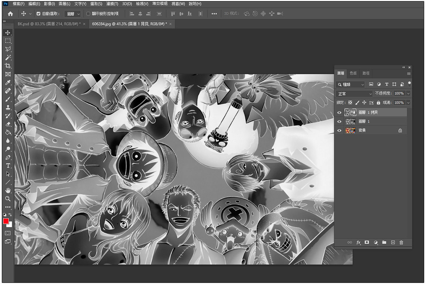Create a new layer with plus icon
This screenshot has width=426, height=284.
tap(393, 242)
